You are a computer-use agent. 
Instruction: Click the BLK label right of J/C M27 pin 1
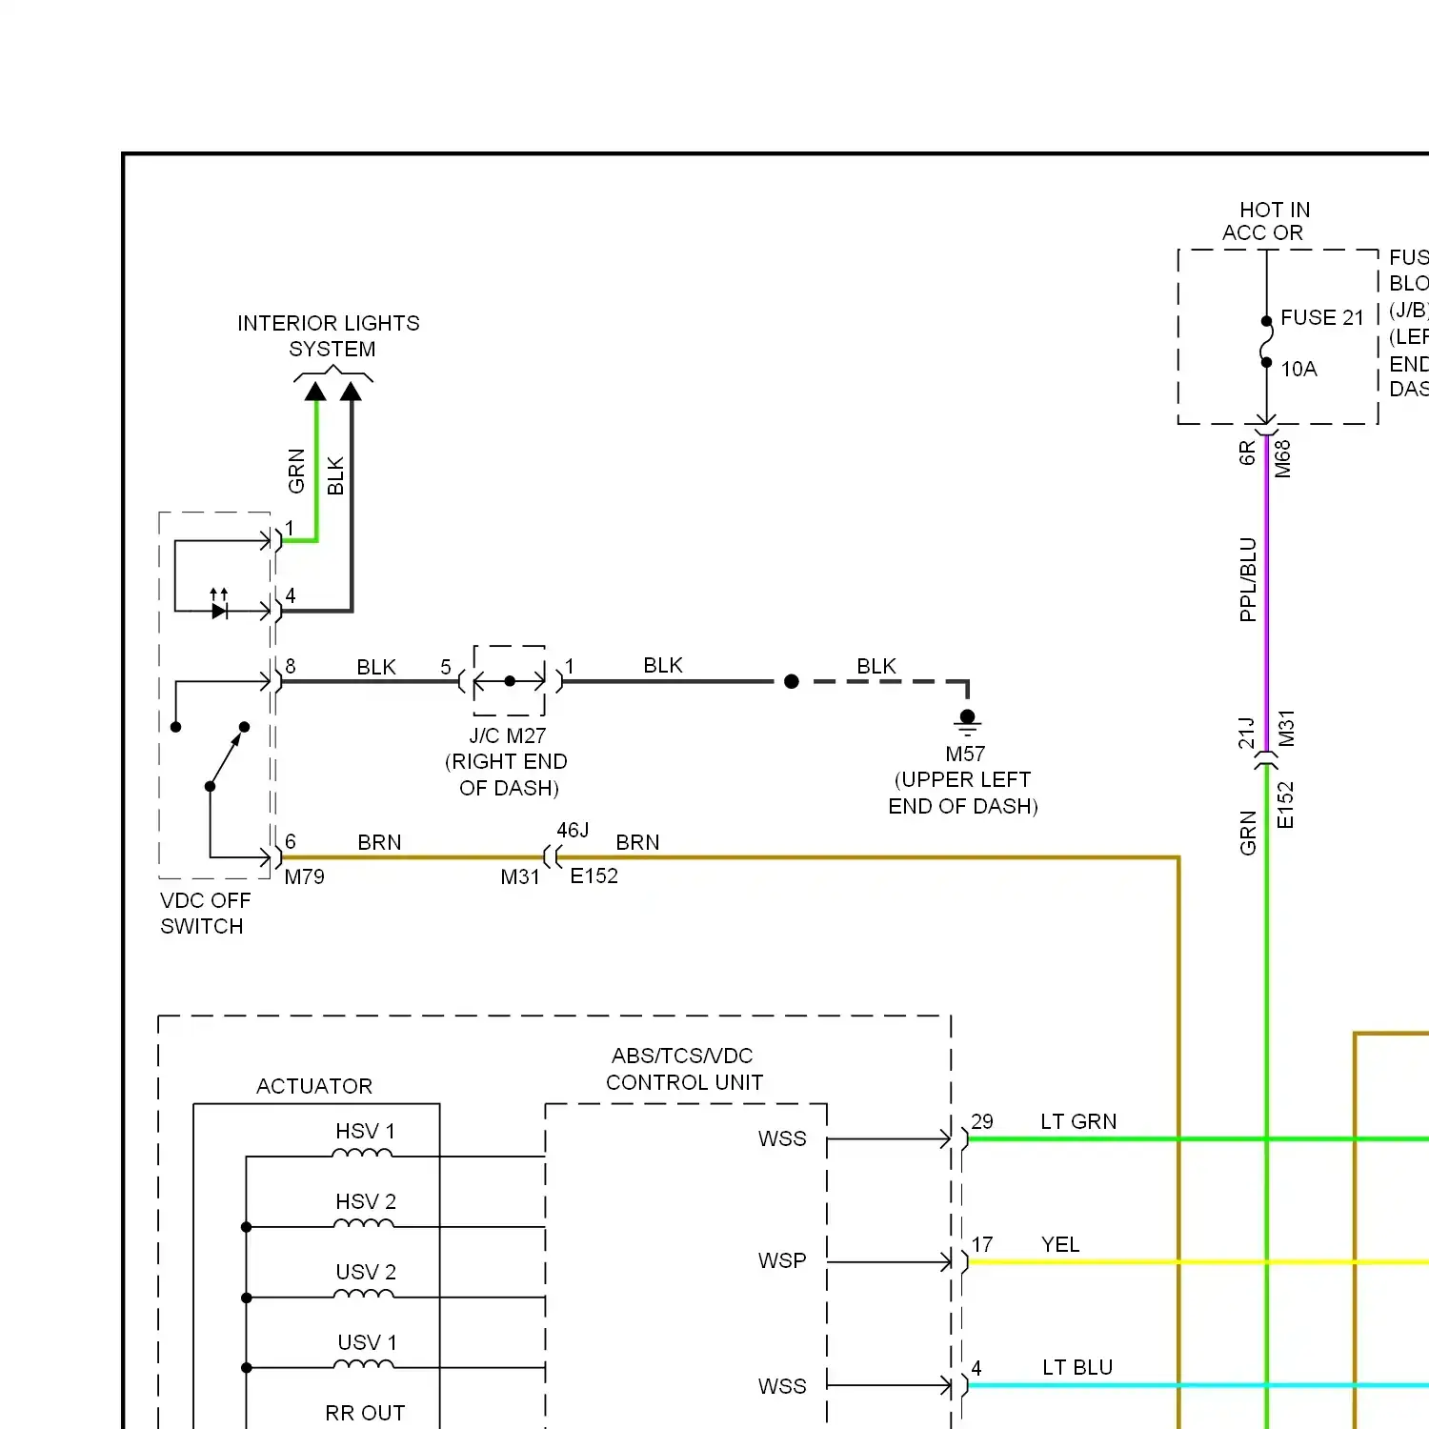[x=663, y=665]
